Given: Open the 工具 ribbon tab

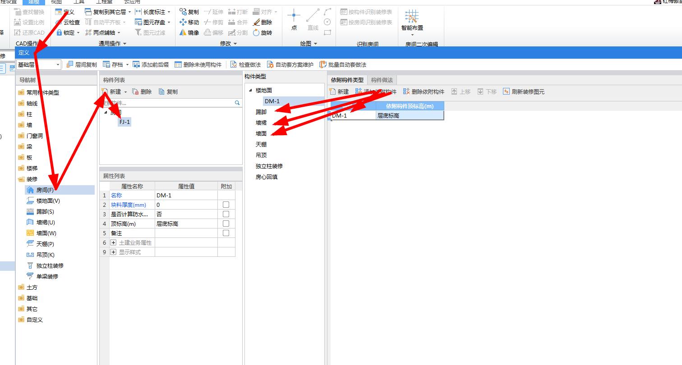Looking at the screenshot, I should point(79,2).
